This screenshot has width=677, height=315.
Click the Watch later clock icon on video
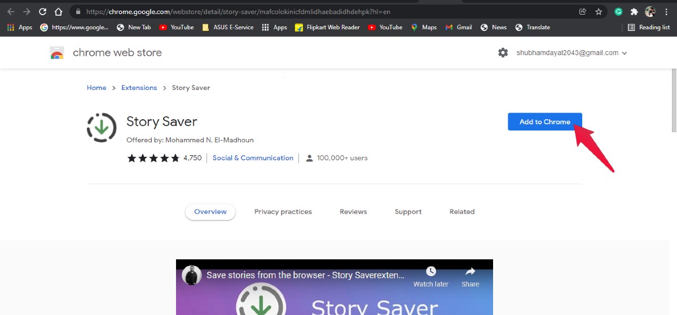click(430, 271)
